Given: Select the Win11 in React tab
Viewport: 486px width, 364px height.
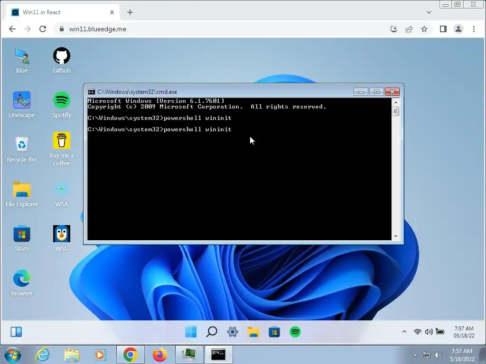Looking at the screenshot, I should 63,12.
